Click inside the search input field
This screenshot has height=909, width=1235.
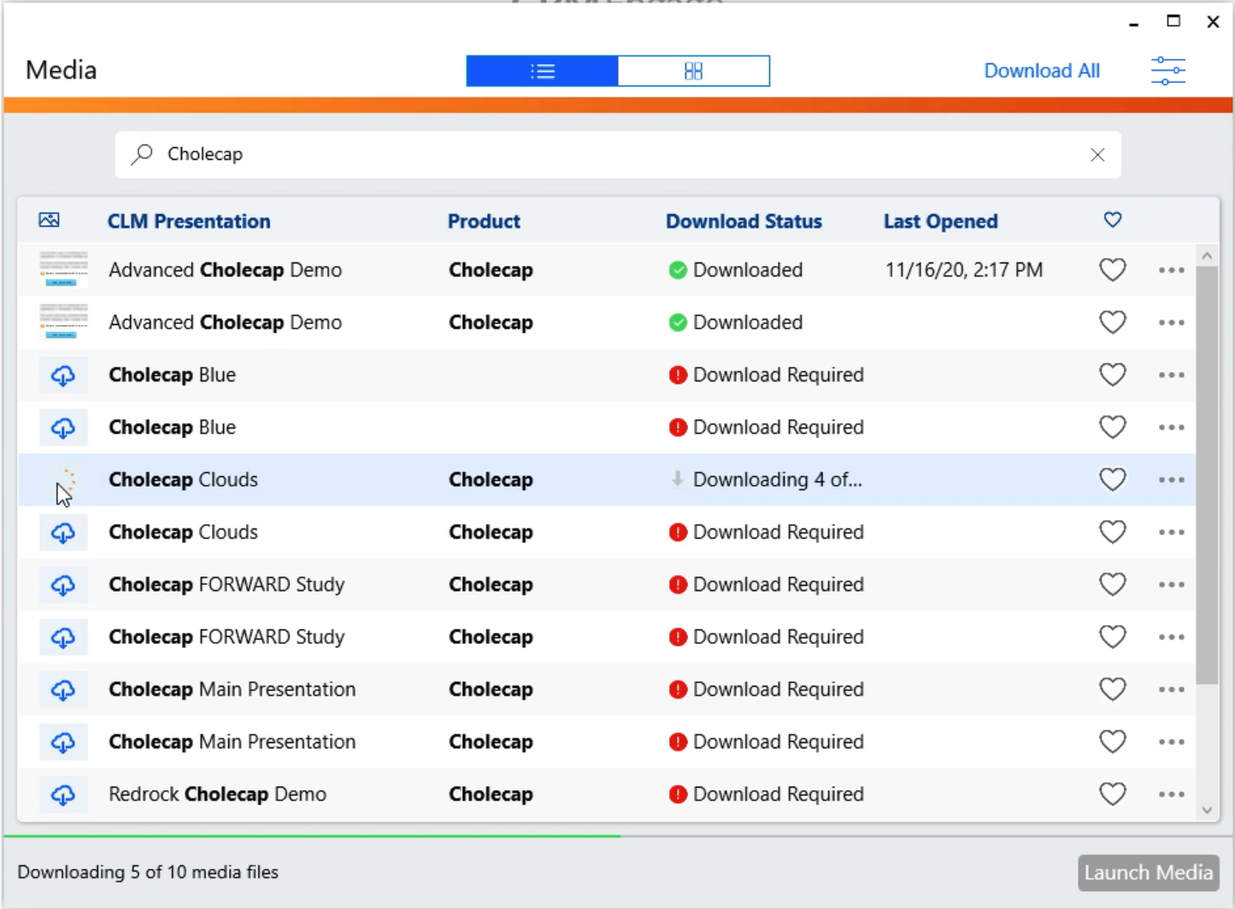pos(598,155)
